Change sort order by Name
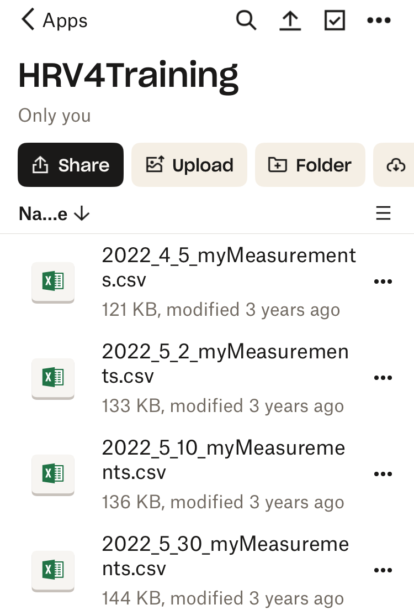 tap(54, 213)
